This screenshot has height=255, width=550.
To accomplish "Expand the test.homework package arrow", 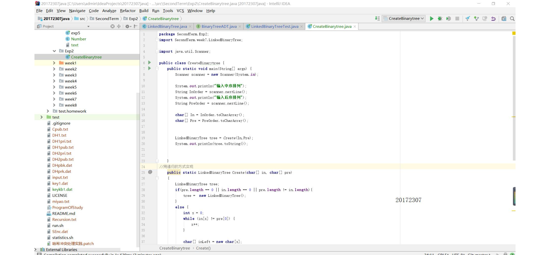I will point(48,111).
